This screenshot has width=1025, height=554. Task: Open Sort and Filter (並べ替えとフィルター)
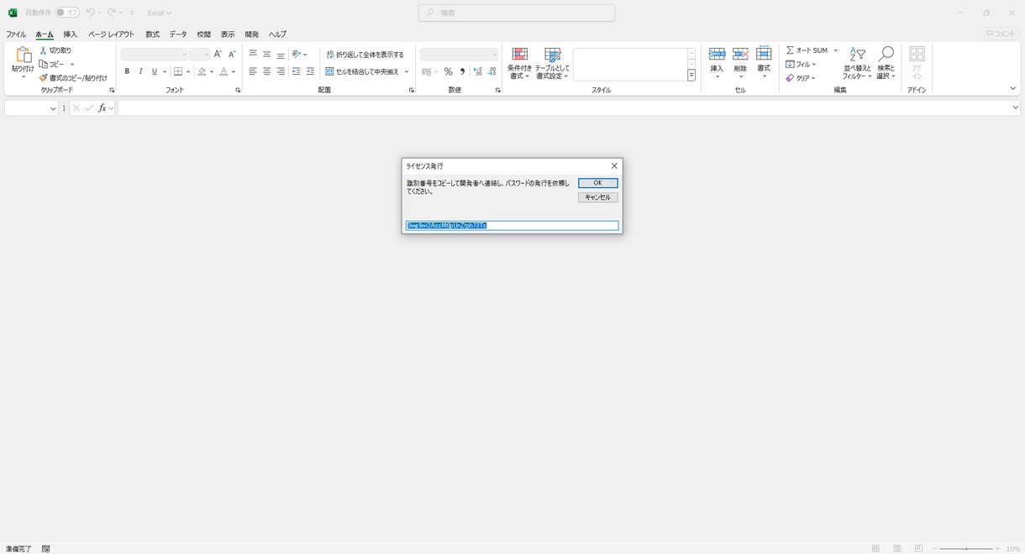coord(857,64)
